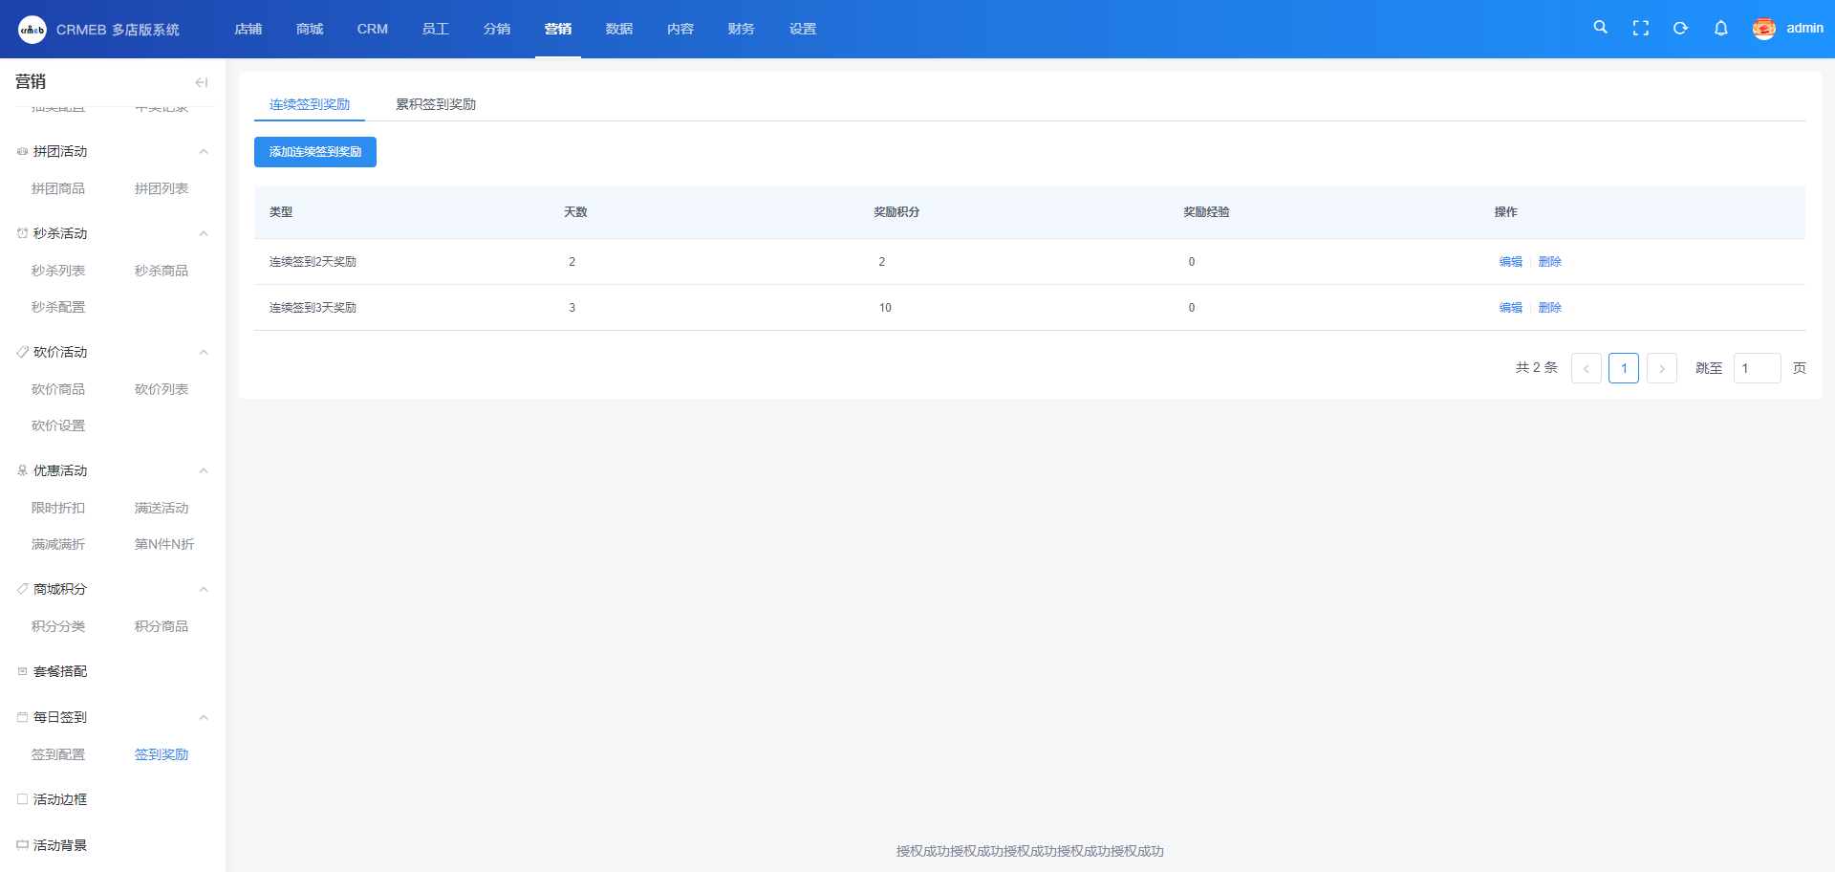Go to next page arrow
This screenshot has width=1835, height=872.
click(1661, 368)
